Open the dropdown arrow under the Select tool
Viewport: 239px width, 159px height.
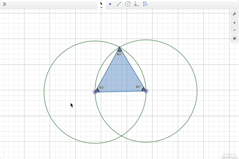[101, 8]
